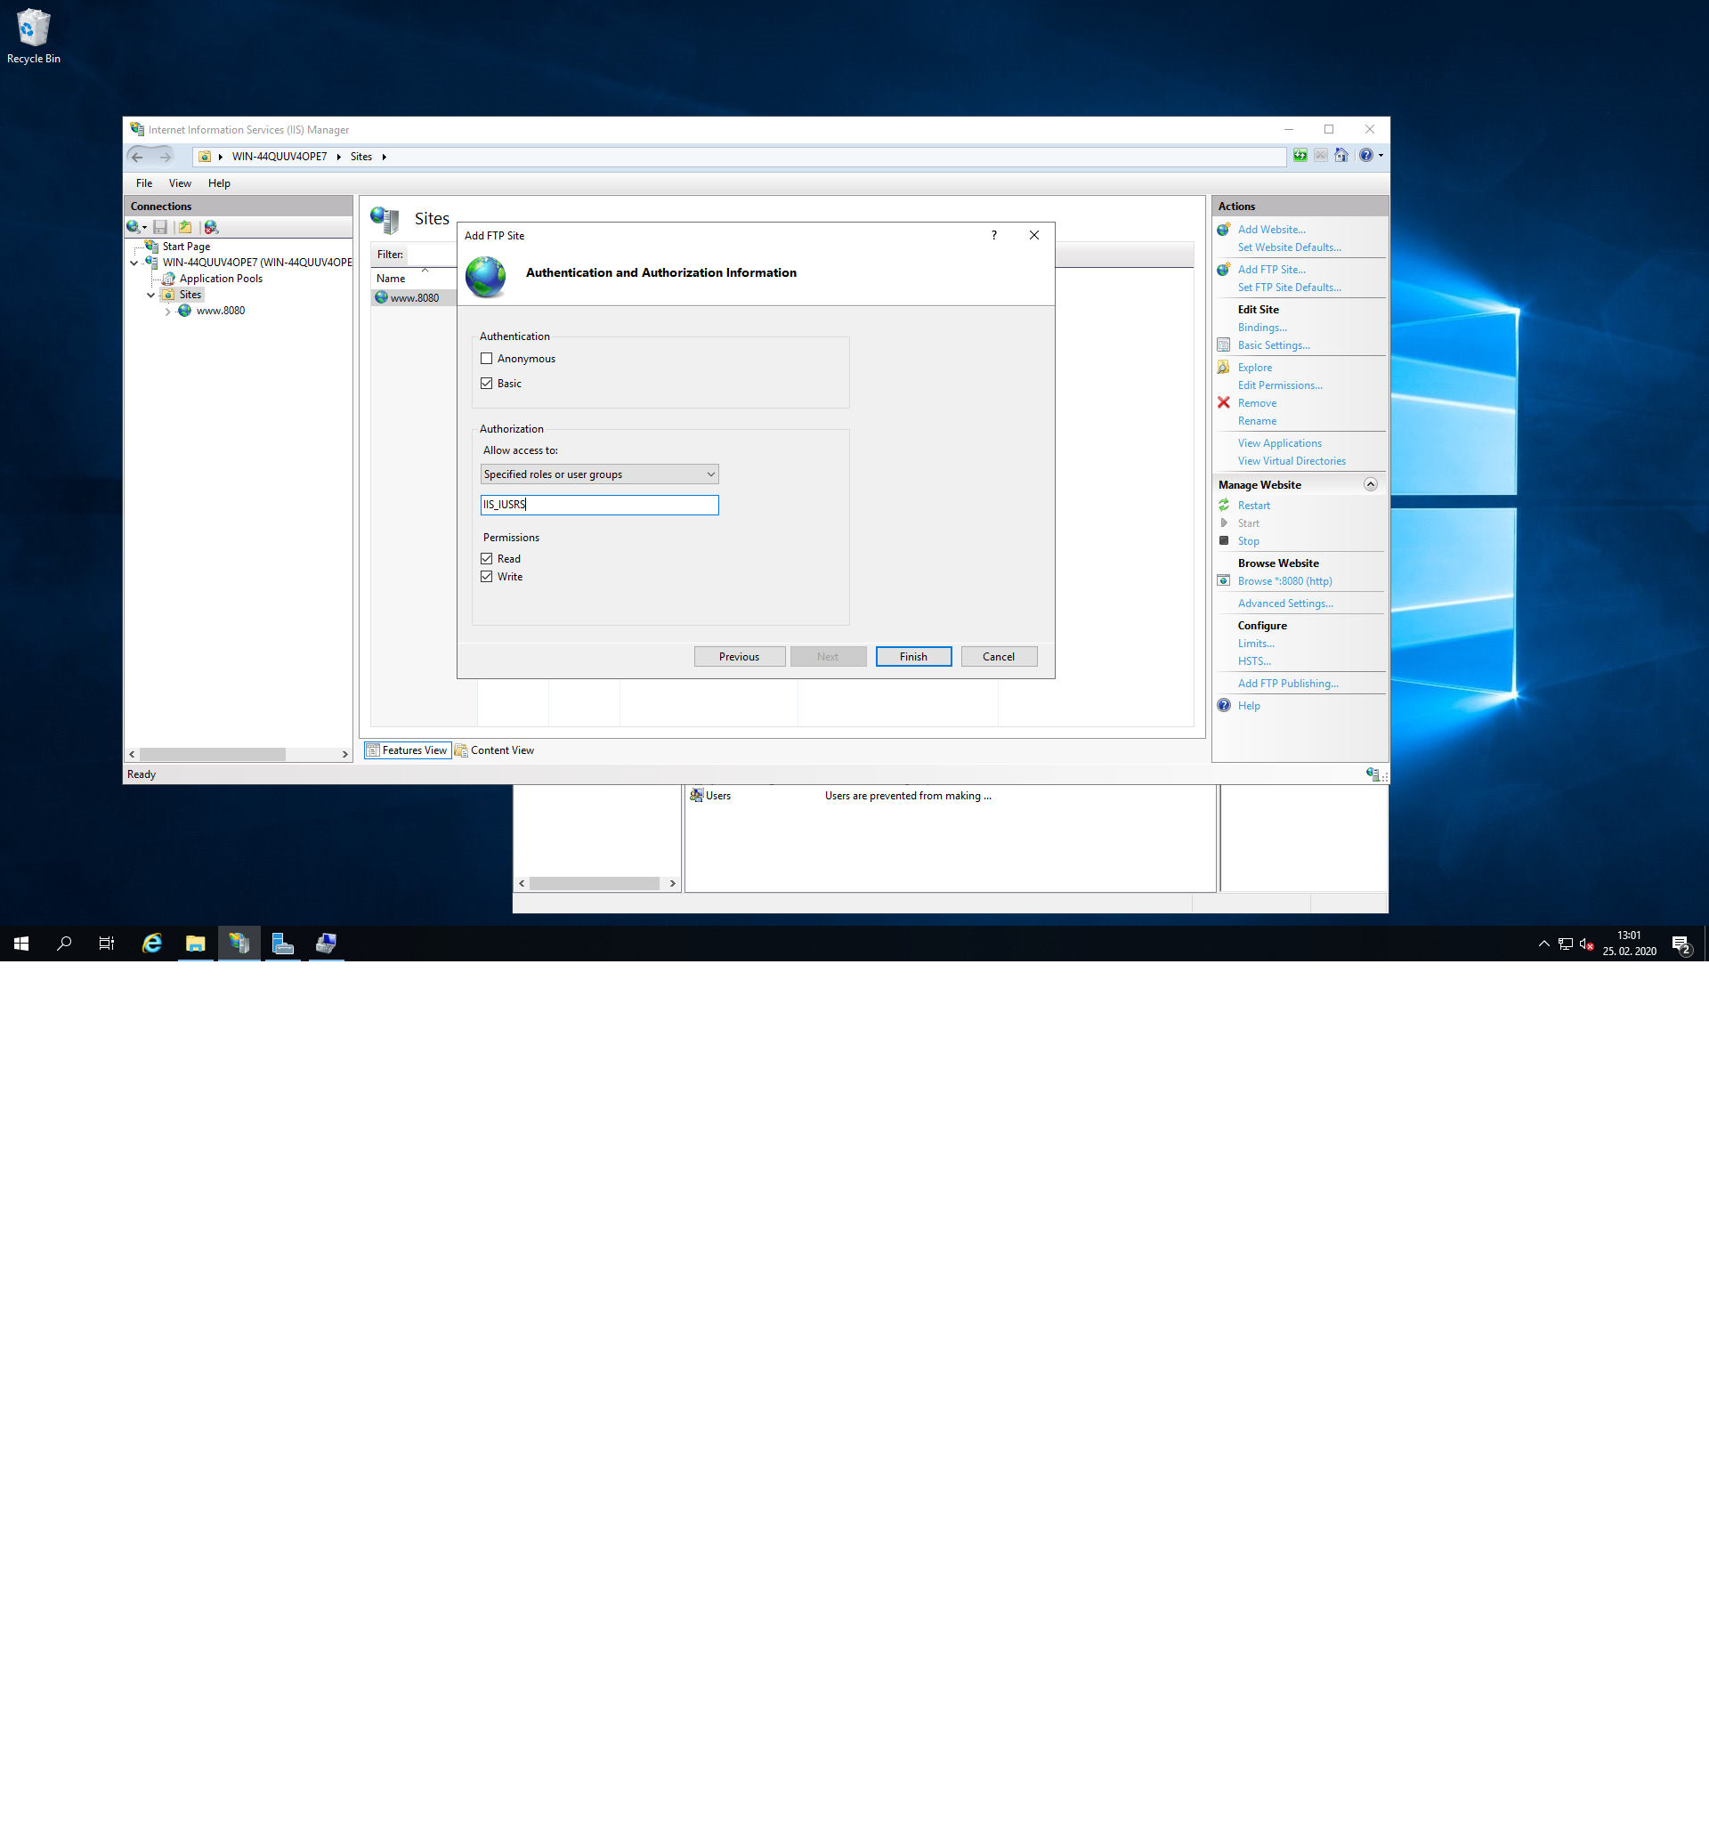Click the View Virtual Directories link

point(1292,462)
